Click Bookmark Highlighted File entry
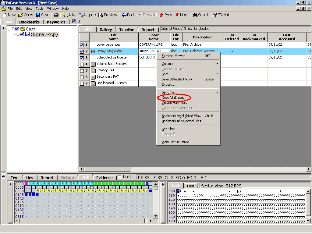Viewport: 312px width, 234px height. (x=188, y=115)
